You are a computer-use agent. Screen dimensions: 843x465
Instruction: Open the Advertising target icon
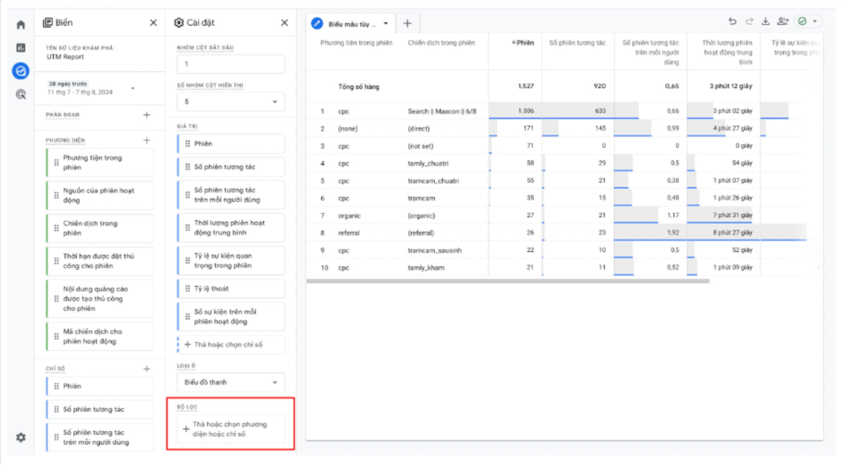coord(20,94)
